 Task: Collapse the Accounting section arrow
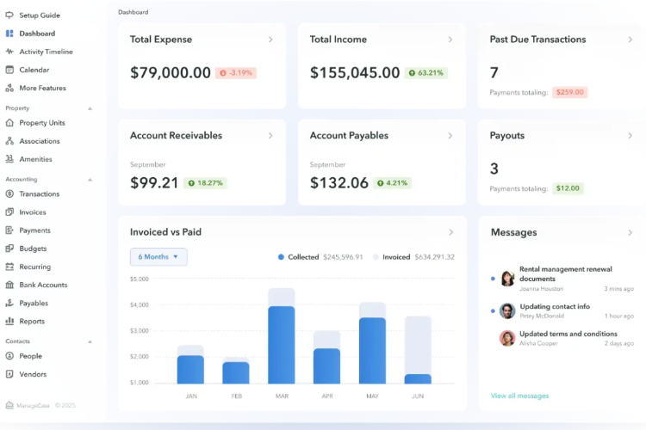coord(90,180)
